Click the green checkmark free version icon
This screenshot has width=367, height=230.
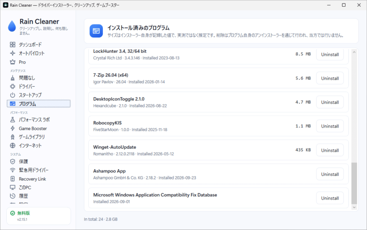(13, 213)
